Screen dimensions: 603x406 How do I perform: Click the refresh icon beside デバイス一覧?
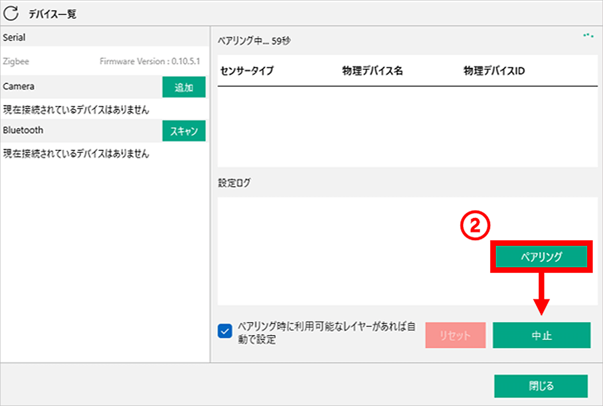coord(11,13)
